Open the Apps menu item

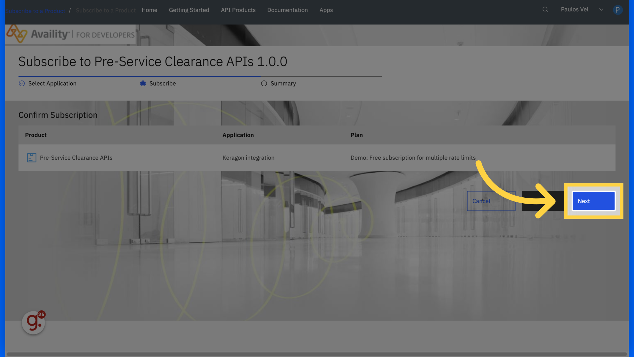click(x=326, y=10)
